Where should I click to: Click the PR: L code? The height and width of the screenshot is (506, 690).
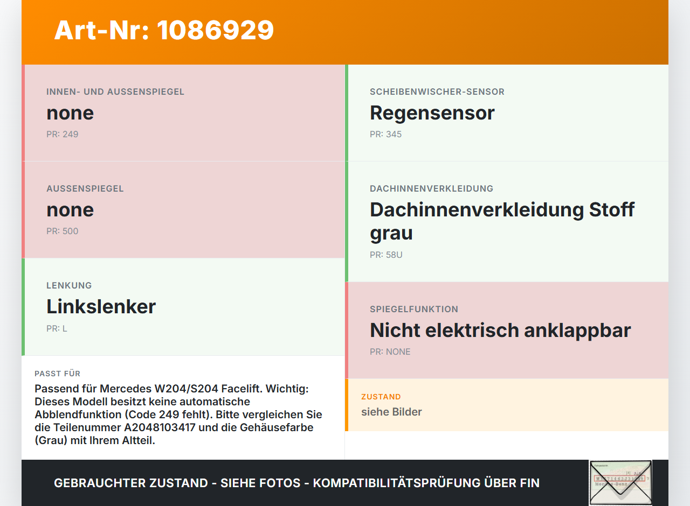point(57,328)
